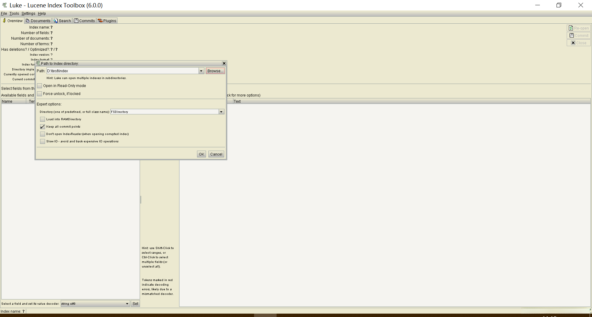592x317 pixels.
Task: Open the Plugins tab
Action: click(107, 21)
